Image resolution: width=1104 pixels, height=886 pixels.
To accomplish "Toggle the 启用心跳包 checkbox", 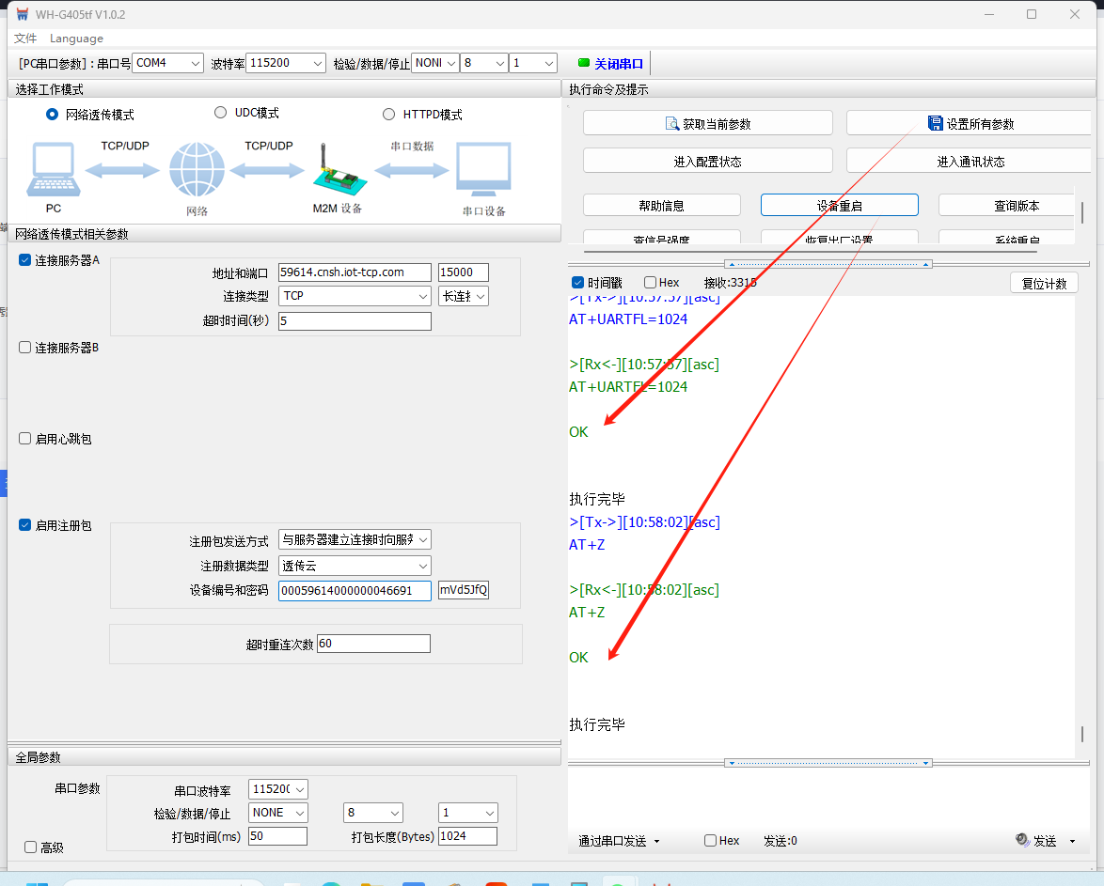I will 25,439.
